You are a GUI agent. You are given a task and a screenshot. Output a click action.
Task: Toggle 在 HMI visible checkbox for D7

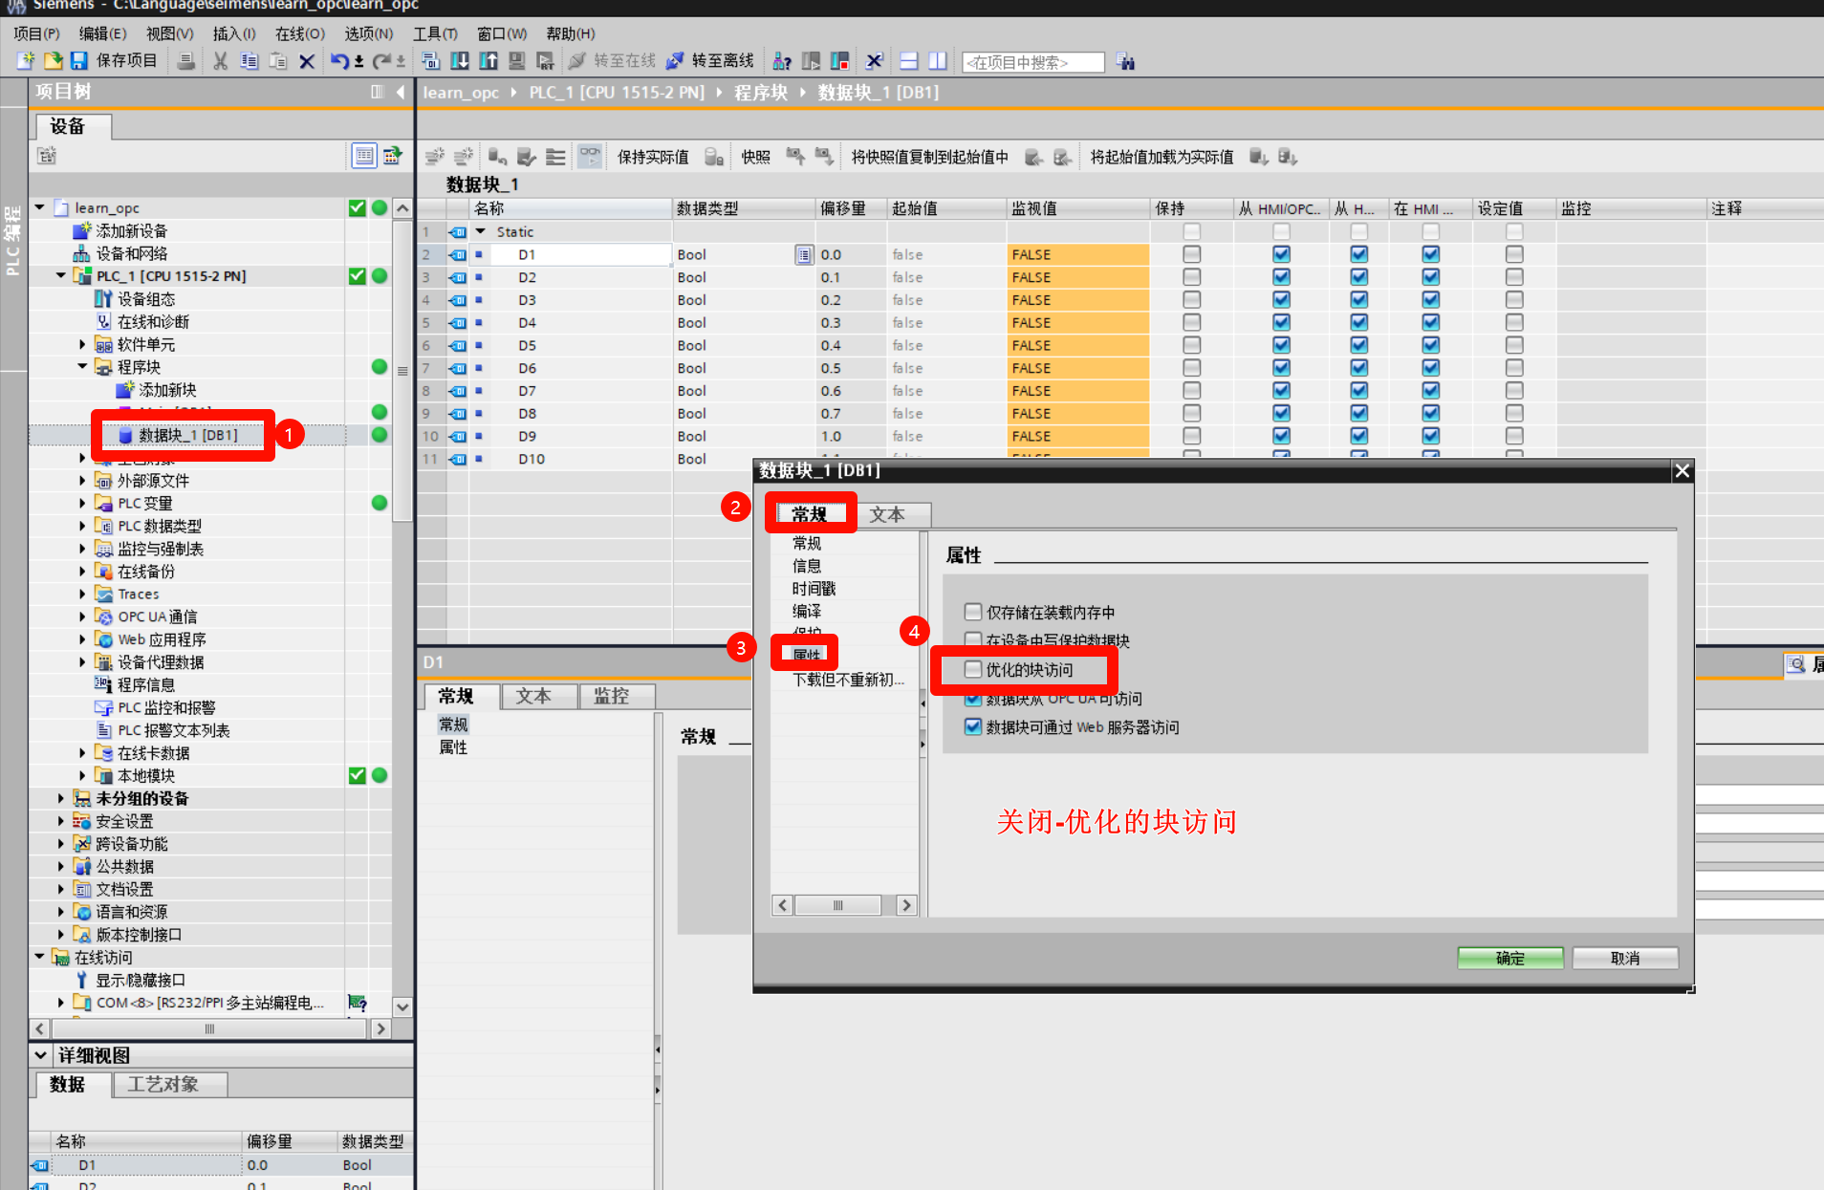coord(1430,390)
